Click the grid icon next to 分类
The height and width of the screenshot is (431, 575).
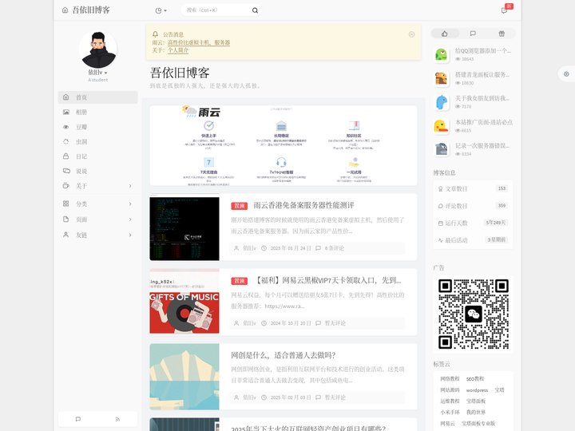coord(66,204)
